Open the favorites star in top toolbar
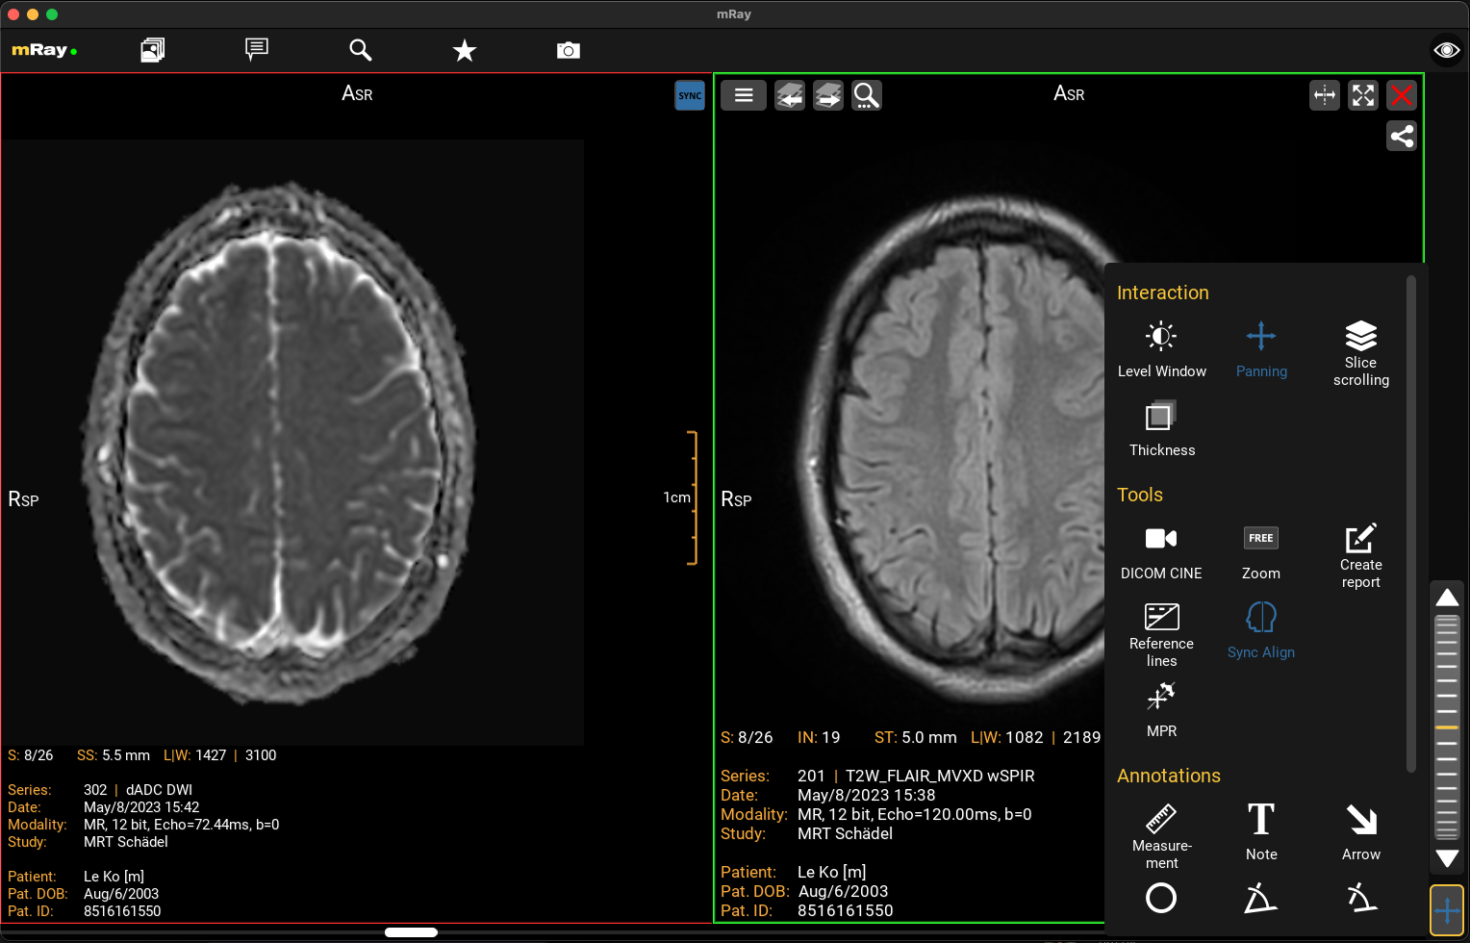Viewport: 1470px width, 943px height. click(465, 50)
